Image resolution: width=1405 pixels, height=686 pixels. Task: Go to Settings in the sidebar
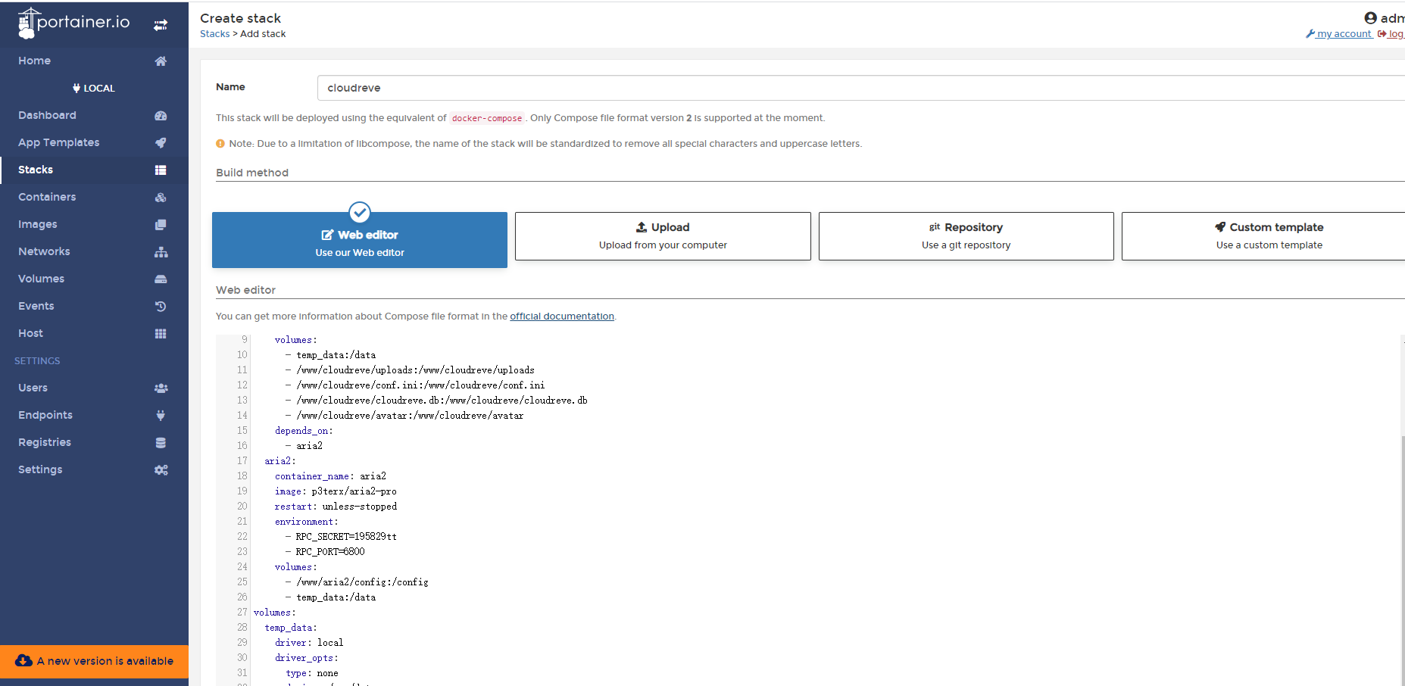point(40,469)
